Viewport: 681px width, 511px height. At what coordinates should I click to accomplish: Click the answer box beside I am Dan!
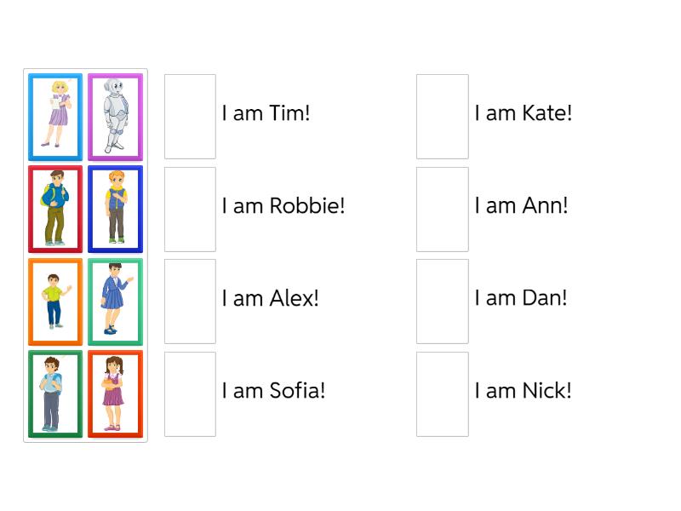(x=442, y=301)
